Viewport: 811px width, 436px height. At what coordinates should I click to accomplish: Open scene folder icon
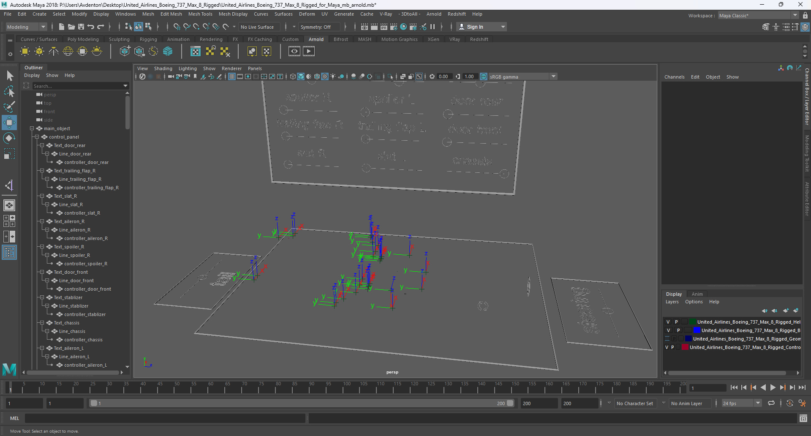[x=71, y=27]
